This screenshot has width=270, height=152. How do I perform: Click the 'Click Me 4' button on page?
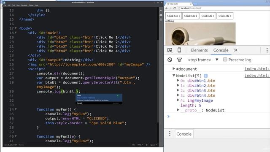pos(225,16)
